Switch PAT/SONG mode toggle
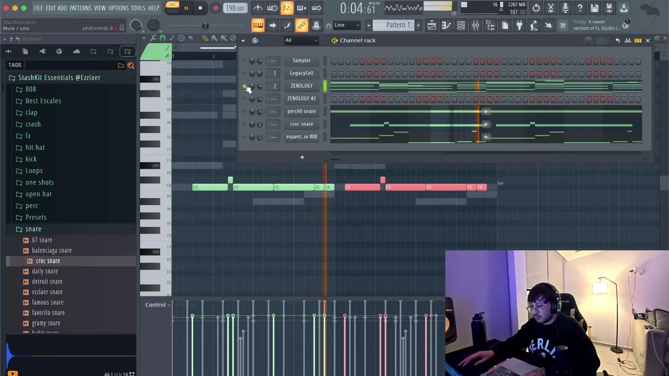This screenshot has width=669, height=376. 172,7
